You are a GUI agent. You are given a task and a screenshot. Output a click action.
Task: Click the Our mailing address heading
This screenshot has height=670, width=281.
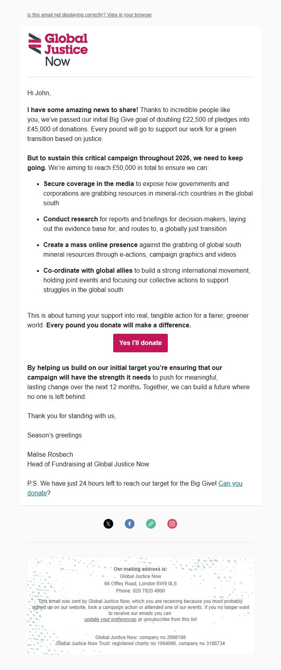(140, 569)
